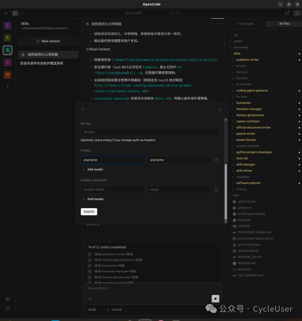
Task: Toggle the 改进 academic-writer 技能 todo checkbox
Action: pos(89,254)
